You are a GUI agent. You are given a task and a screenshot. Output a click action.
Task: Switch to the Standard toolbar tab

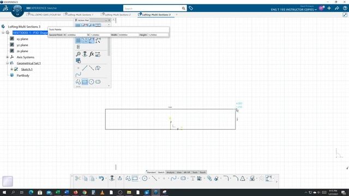151,172
